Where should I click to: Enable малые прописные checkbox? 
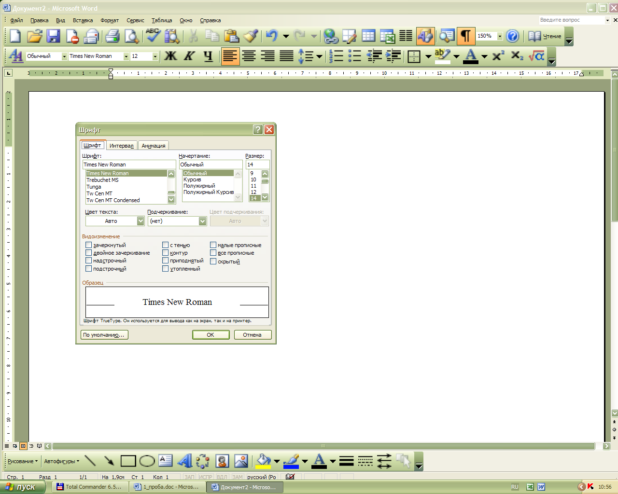tap(213, 245)
